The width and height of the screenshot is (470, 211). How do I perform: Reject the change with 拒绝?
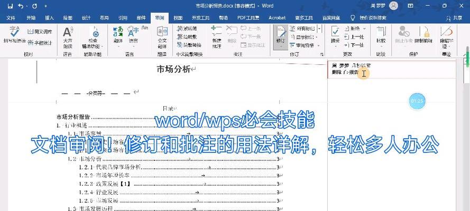coord(353,28)
